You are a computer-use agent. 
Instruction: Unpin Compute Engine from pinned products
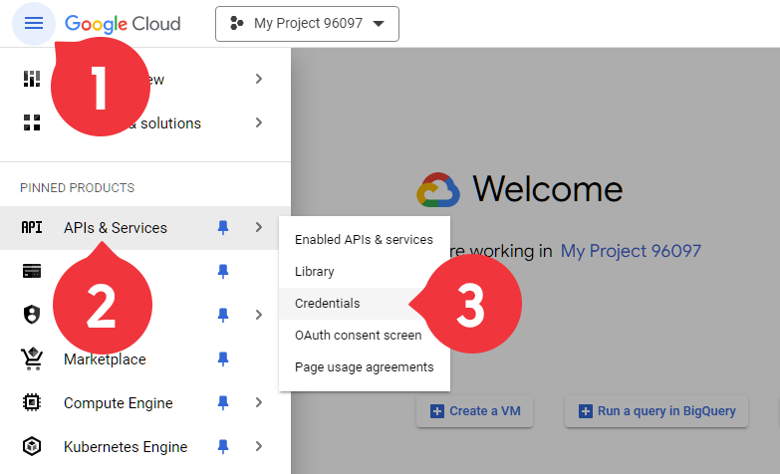pos(223,402)
